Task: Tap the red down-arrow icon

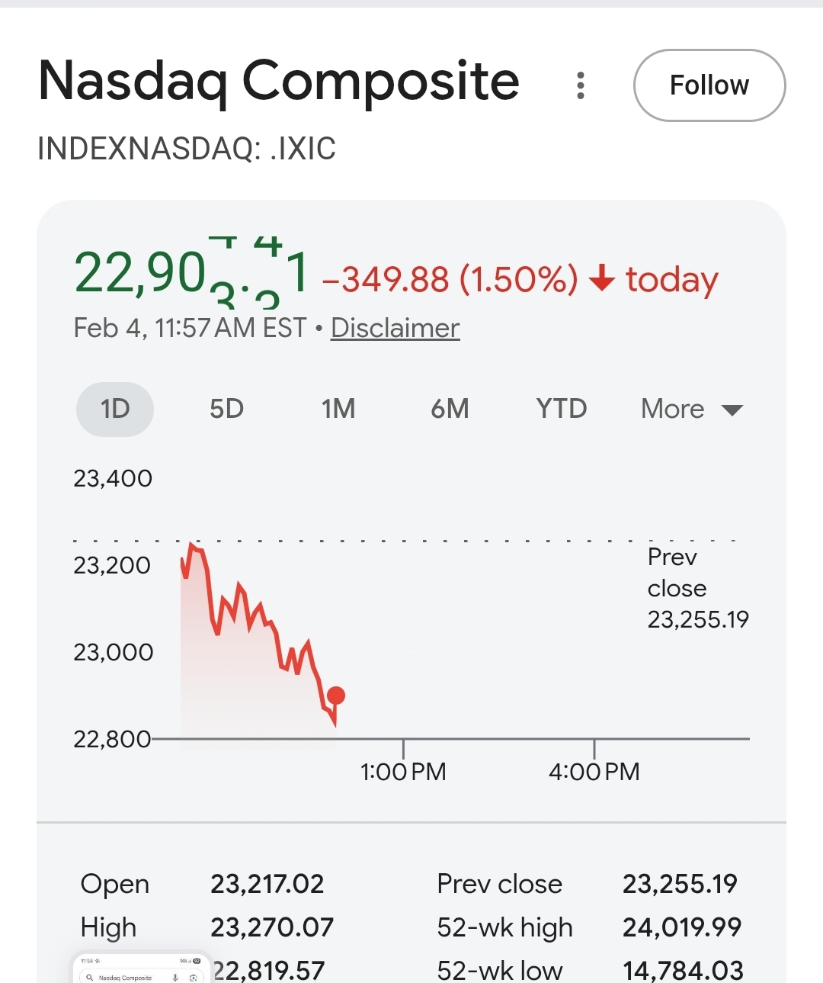Action: point(602,278)
